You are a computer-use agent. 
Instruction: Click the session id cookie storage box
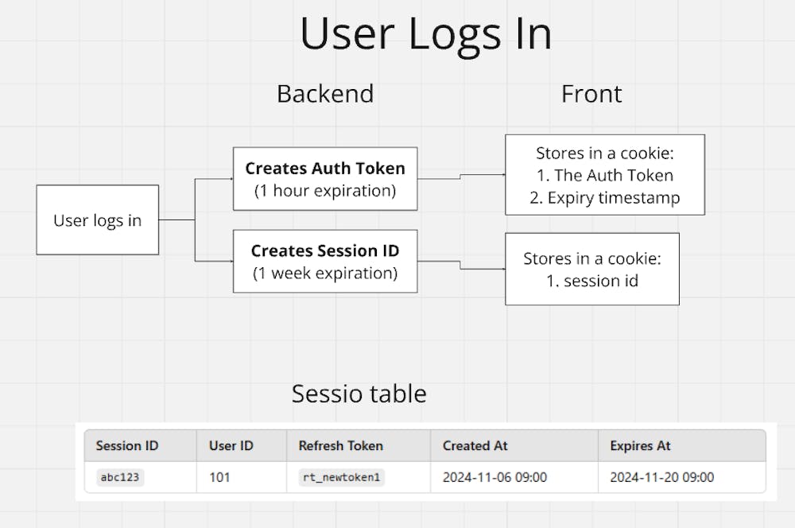592,269
